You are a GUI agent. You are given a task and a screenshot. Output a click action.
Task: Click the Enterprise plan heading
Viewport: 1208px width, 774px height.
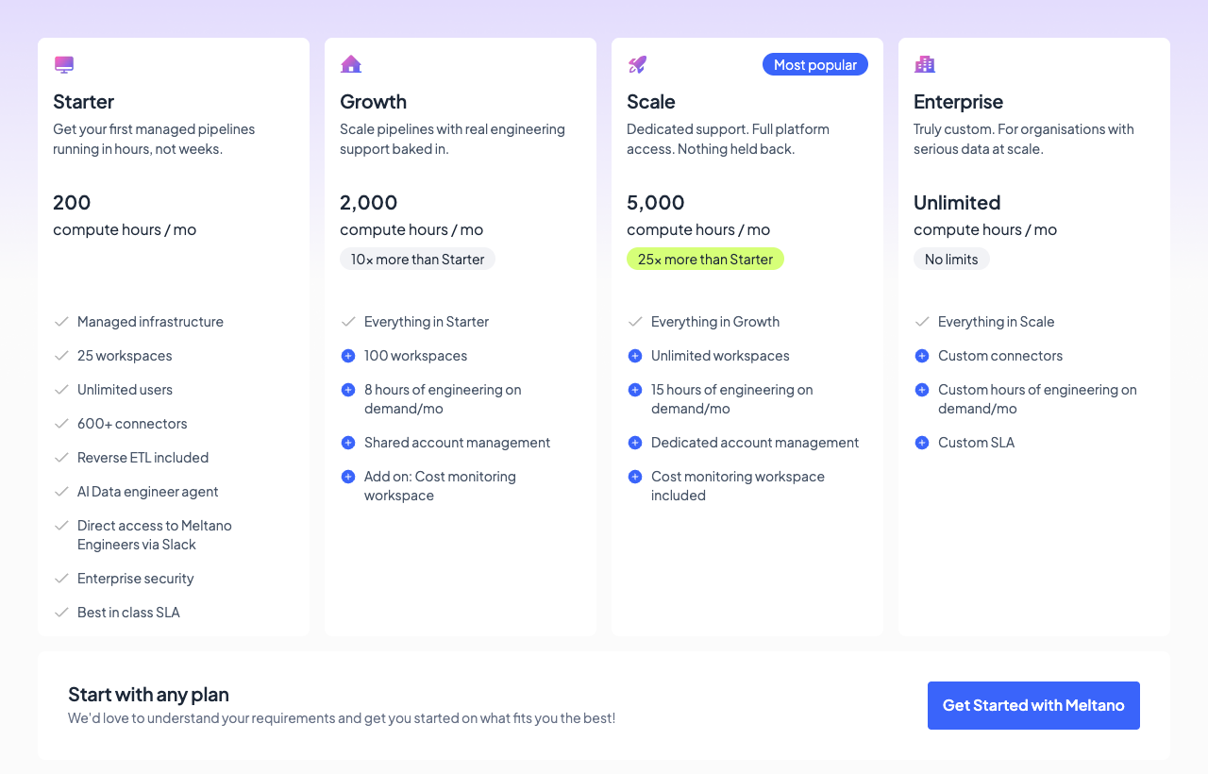[958, 101]
